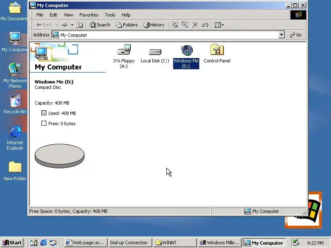Click the Free space legend swatch
This screenshot has height=248, width=331.
(44, 123)
